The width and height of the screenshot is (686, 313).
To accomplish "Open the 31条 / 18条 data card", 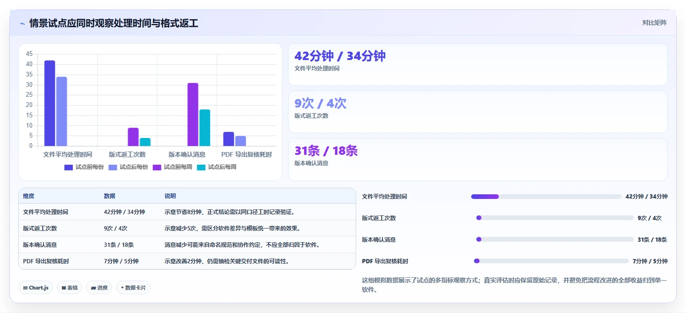I will click(478, 160).
